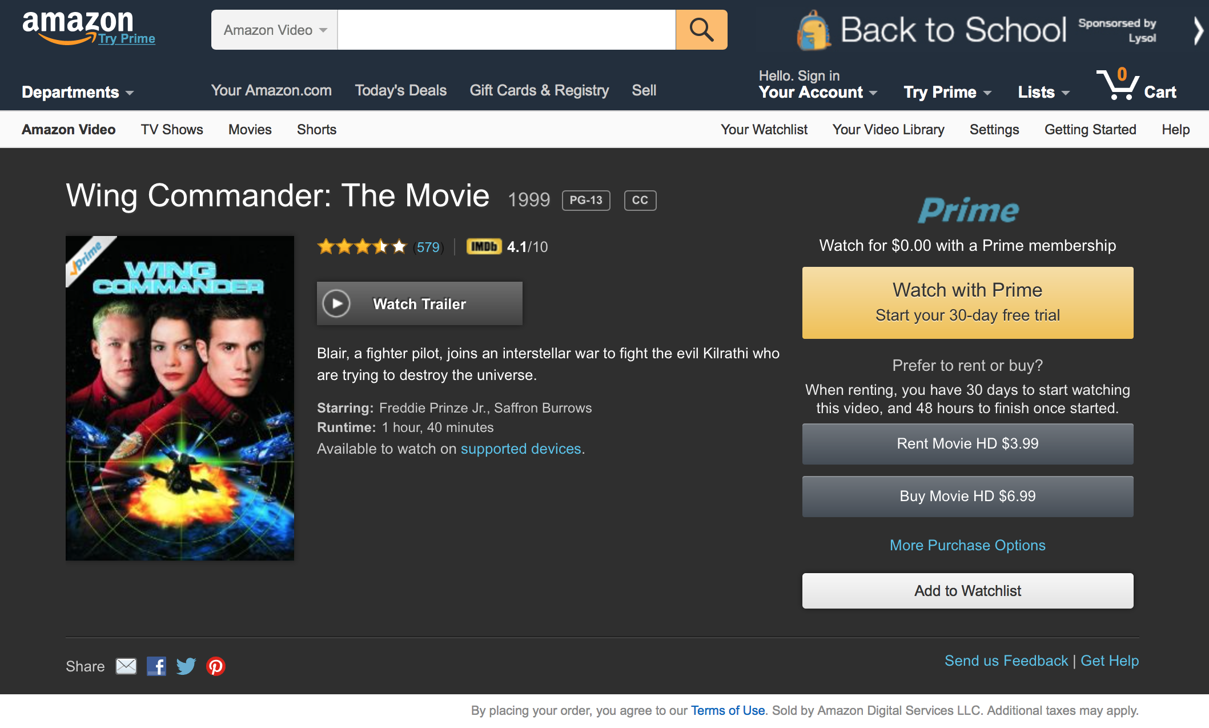Share via the email envelope icon
Image resolution: width=1209 pixels, height=728 pixels.
(x=126, y=666)
